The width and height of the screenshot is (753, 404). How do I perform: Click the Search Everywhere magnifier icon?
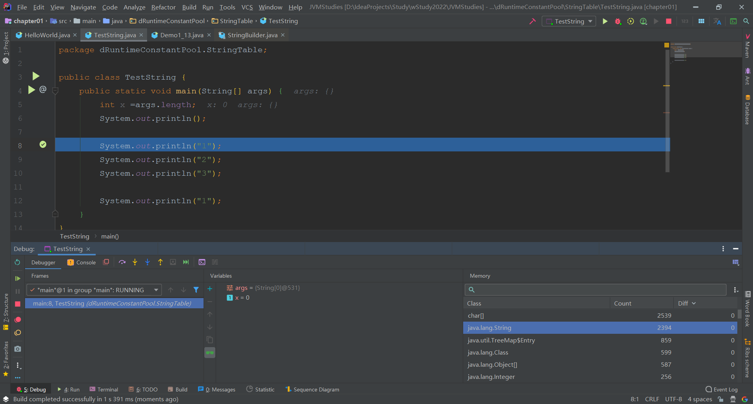pos(746,21)
